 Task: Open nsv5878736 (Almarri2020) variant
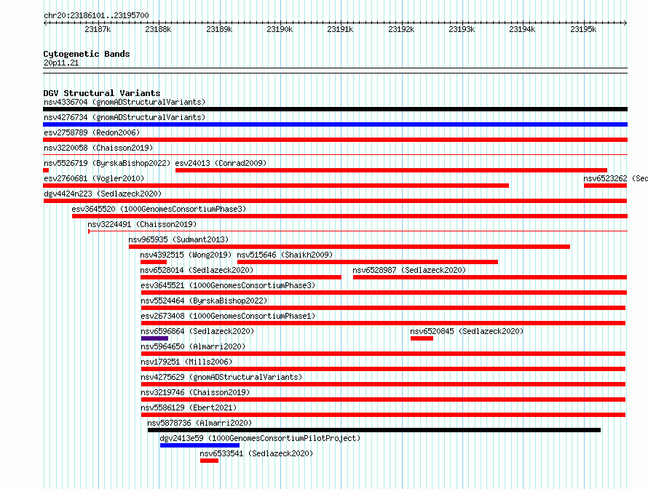199,423
